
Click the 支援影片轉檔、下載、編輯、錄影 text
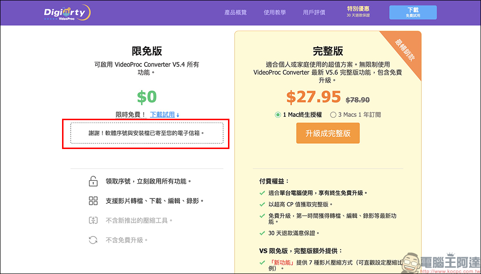coord(155,201)
